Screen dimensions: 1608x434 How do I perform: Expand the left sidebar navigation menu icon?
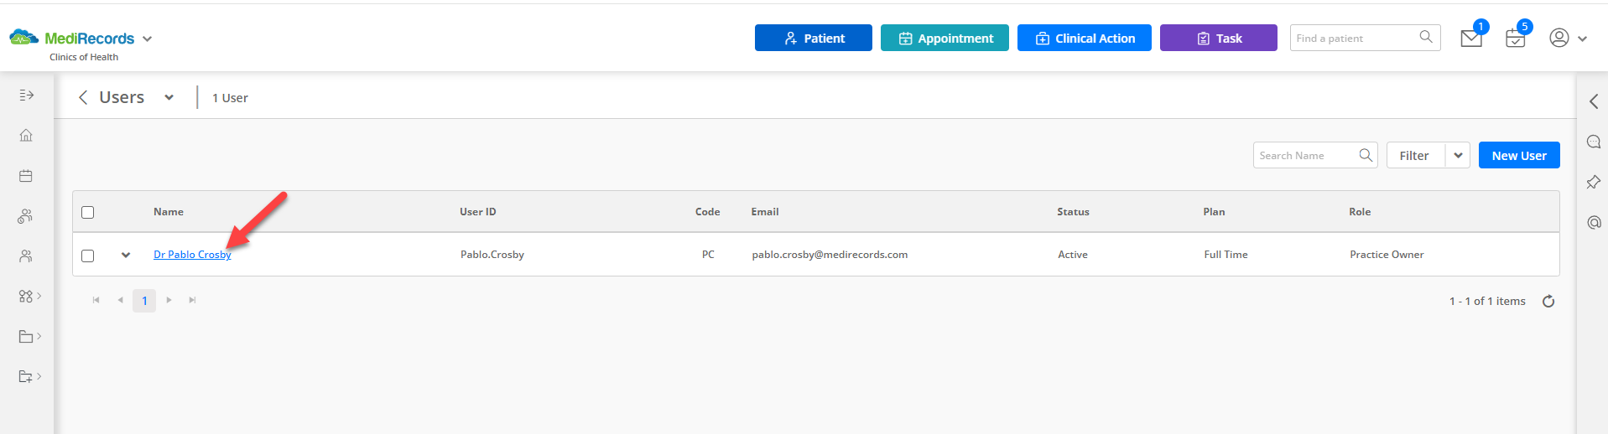coord(26,95)
